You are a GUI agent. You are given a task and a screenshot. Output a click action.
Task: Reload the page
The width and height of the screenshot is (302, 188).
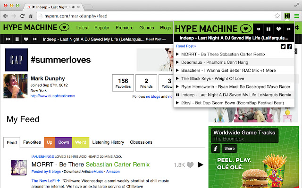pos(22,16)
